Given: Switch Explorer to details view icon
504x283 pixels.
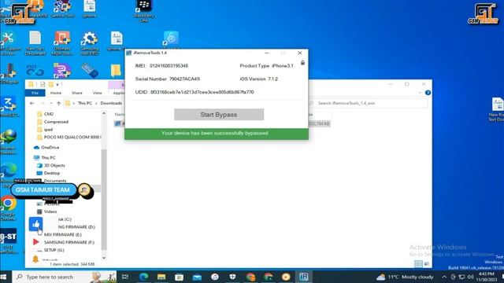Looking at the screenshot, I should coord(418,264).
